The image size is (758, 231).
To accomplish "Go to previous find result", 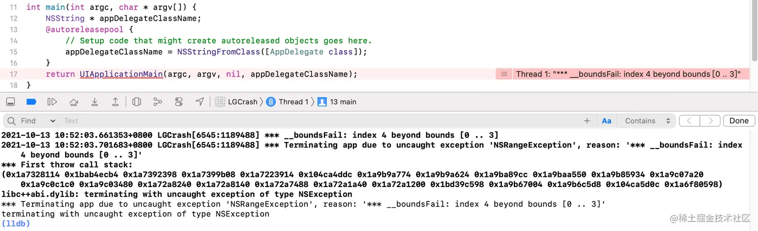I will tap(689, 121).
